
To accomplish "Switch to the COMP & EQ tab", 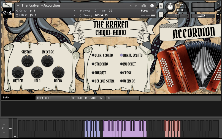I will tap(53, 98).
